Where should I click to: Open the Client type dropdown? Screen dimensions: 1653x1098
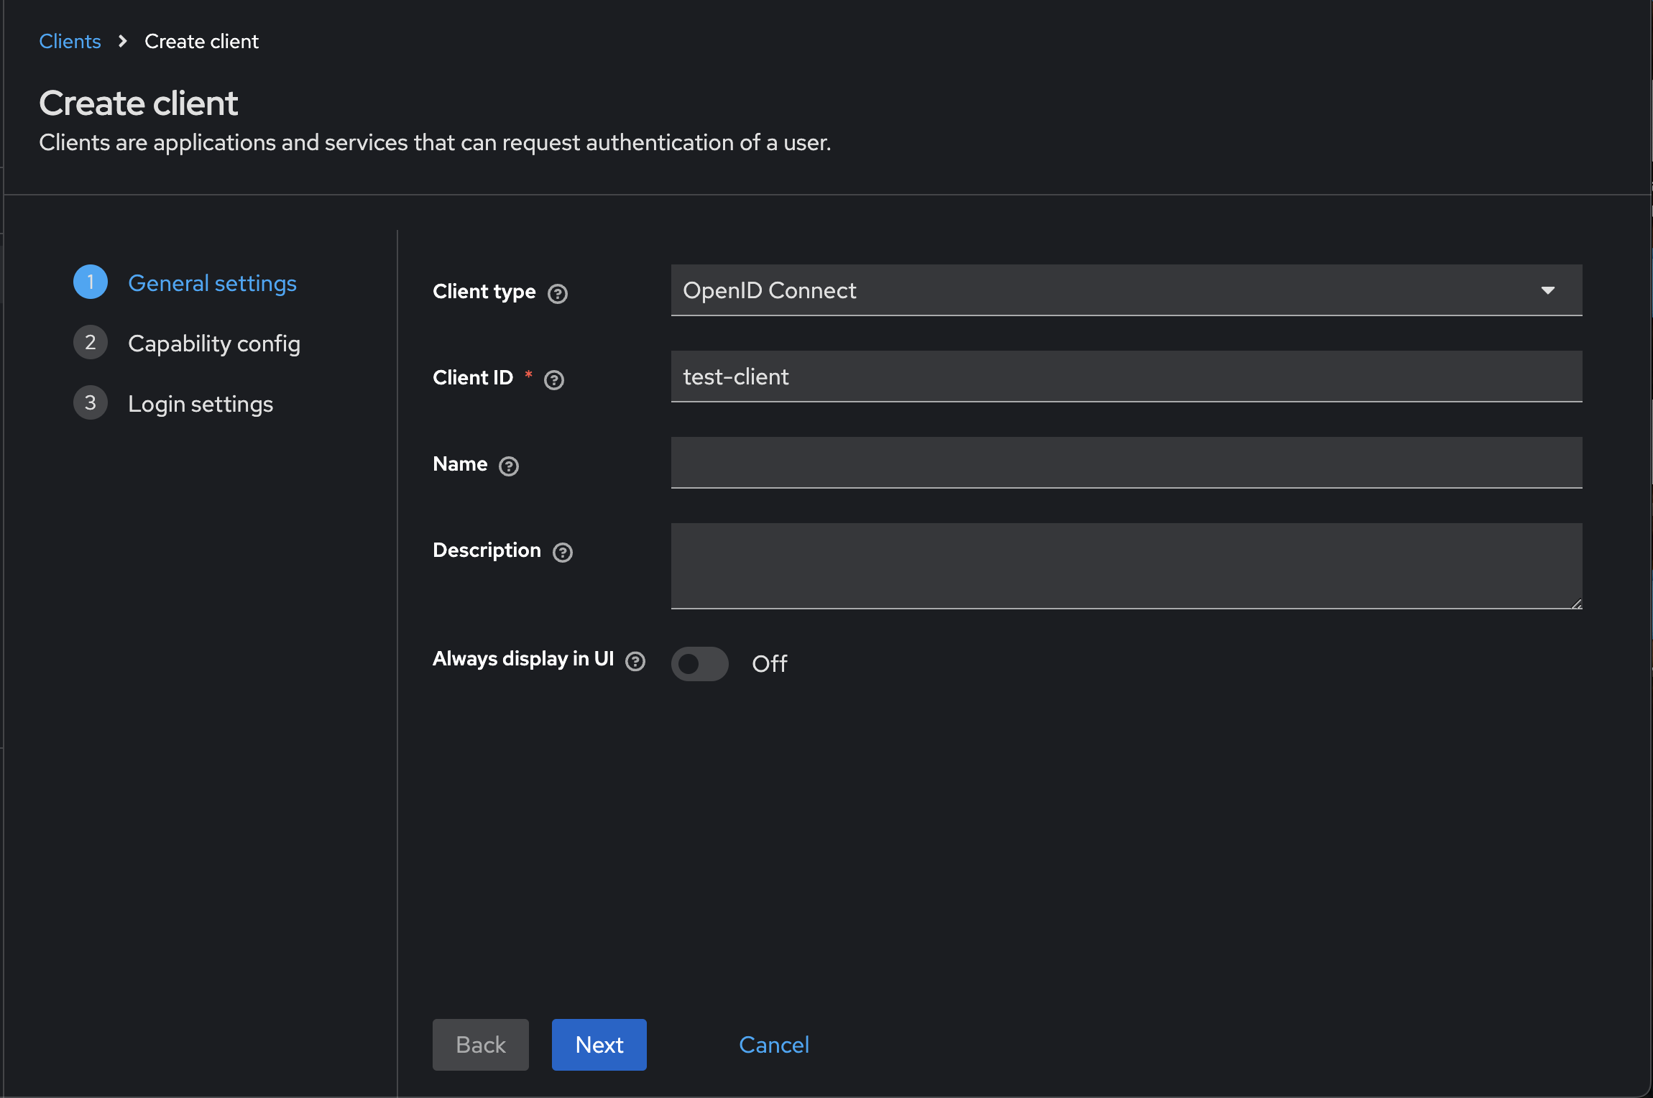click(1127, 290)
